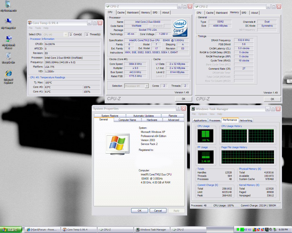Open the Processes tab in Task Manager
The image size is (292, 233).
pyautogui.click(x=214, y=120)
